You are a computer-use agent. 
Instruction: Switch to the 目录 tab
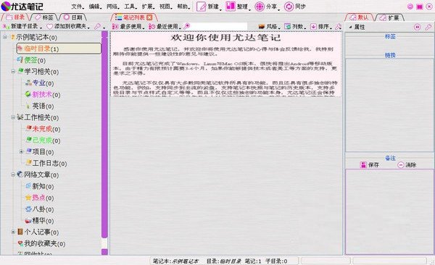[x=15, y=17]
